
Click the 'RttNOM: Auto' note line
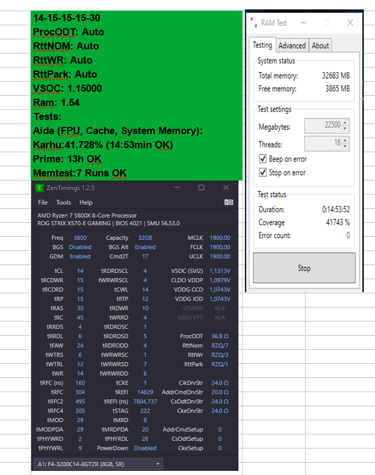point(66,46)
